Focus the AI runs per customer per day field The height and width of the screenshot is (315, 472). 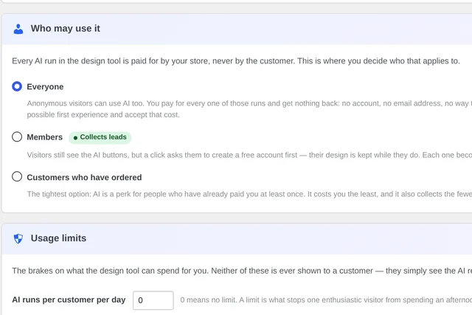(153, 300)
